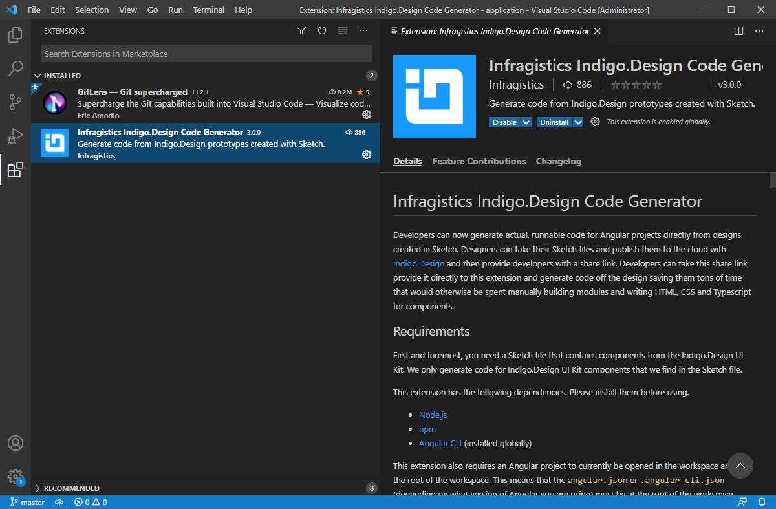Screen dimensions: 776x509
Task: Open the Infragistics list item manage gear
Action: click(367, 154)
